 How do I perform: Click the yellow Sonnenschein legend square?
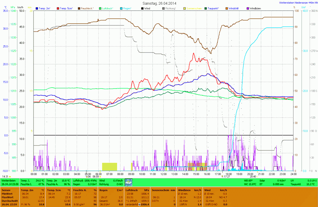tap(185, 8)
